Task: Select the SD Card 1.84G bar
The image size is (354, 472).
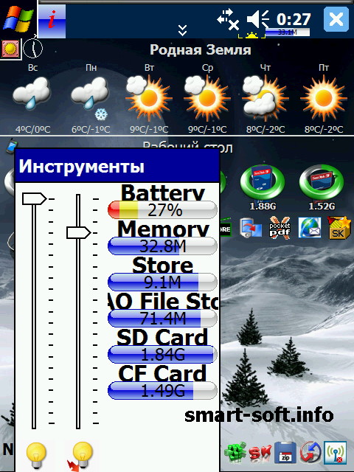Action: pyautogui.click(x=162, y=354)
